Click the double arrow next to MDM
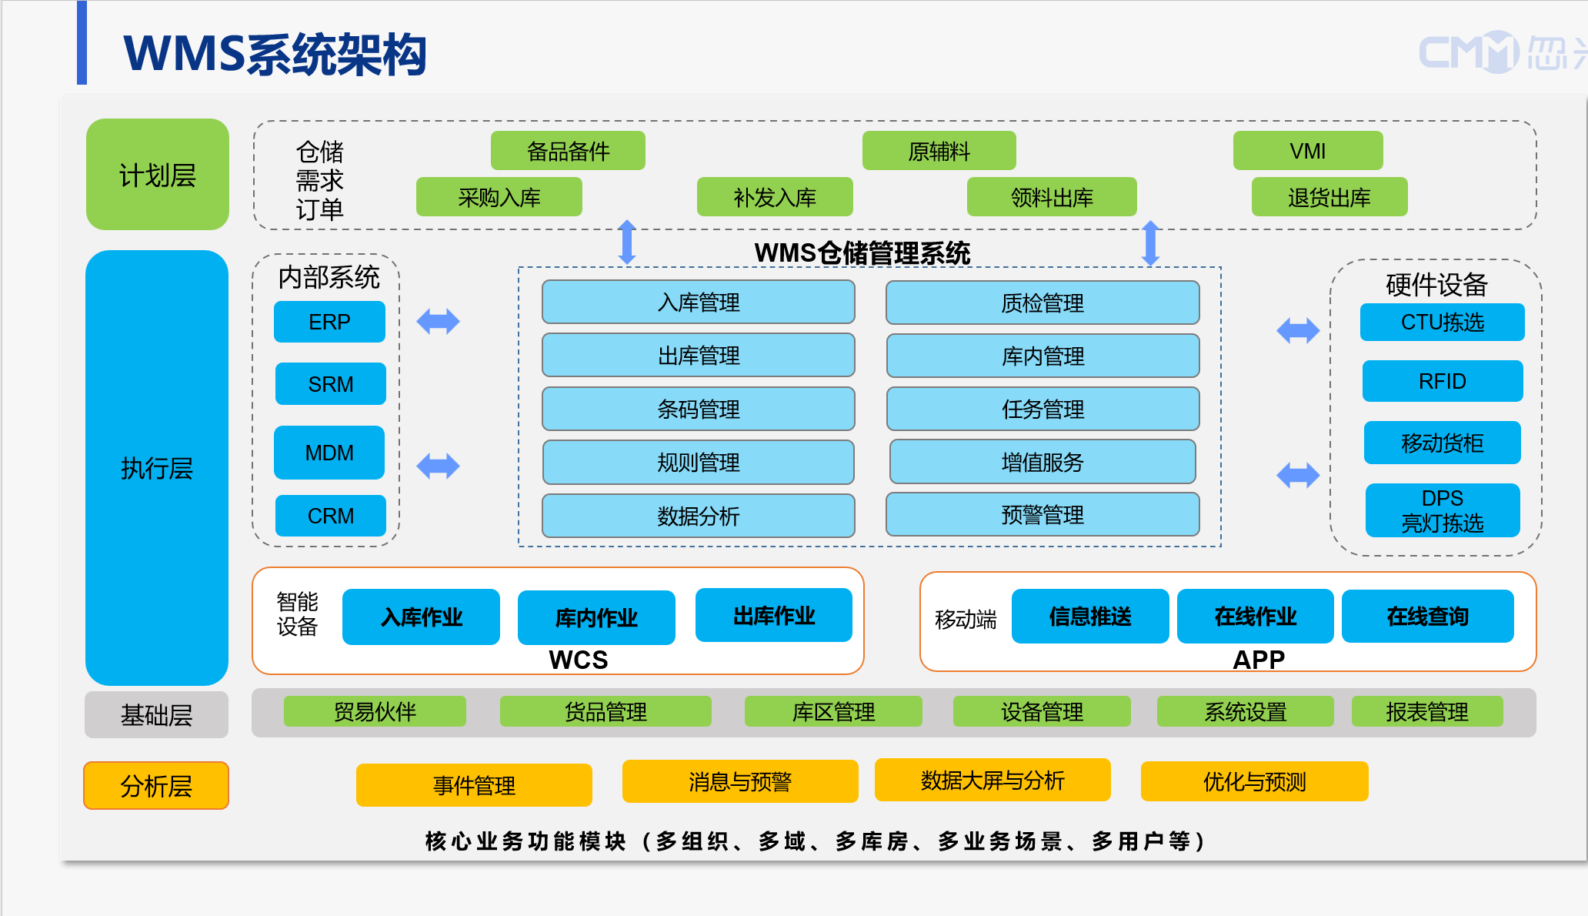Viewport: 1588px width, 916px height. 438,466
